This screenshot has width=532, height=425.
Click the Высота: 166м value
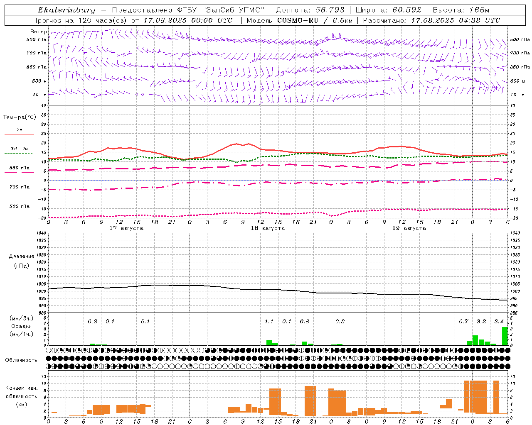461,10
